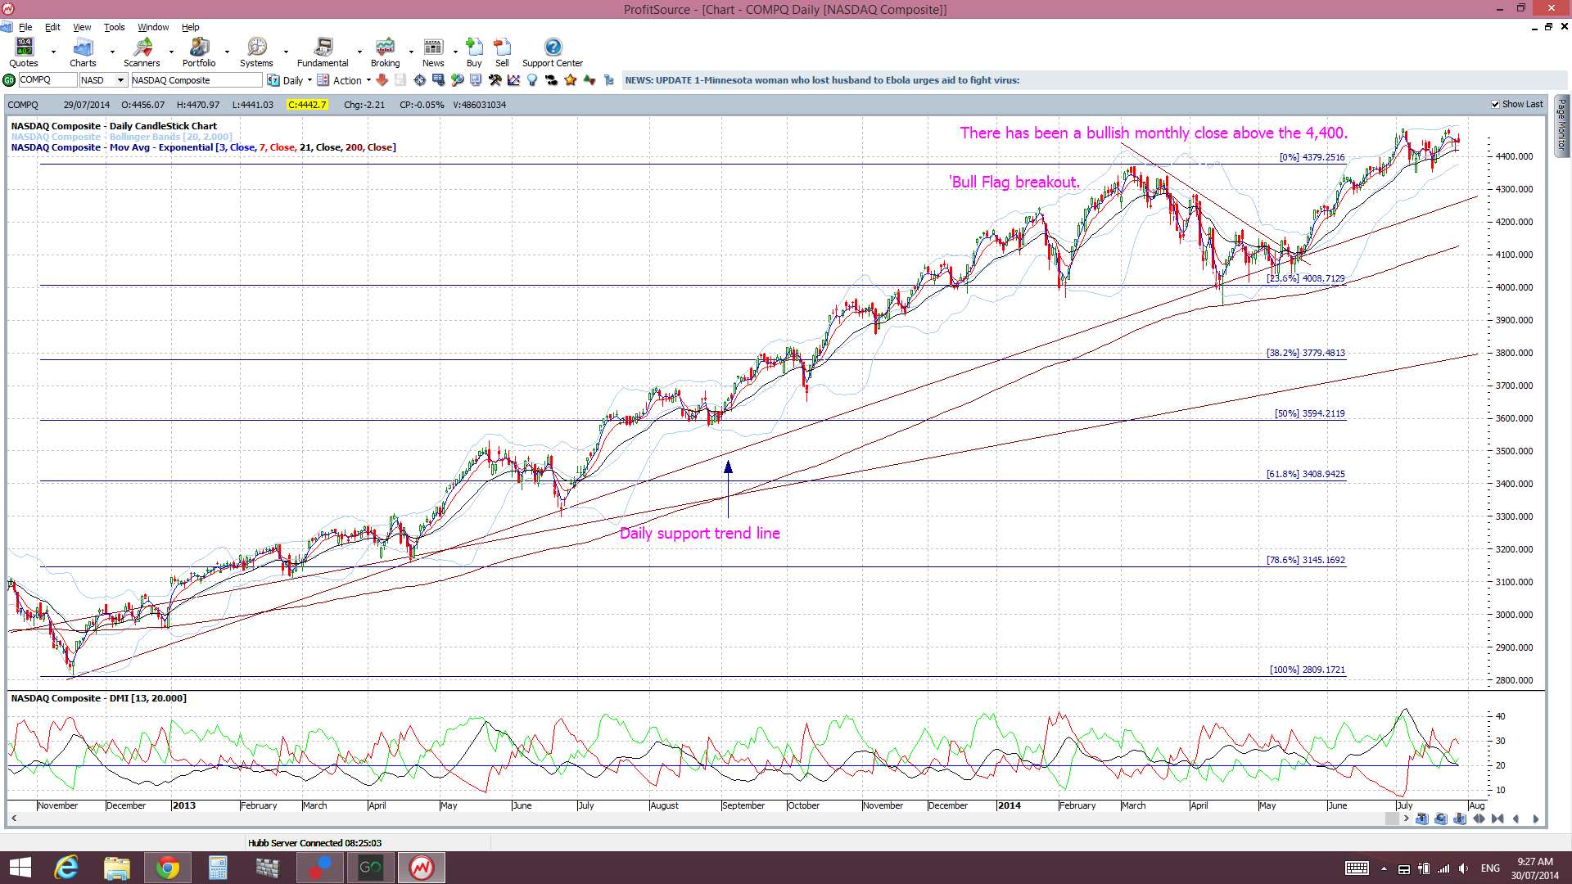Click the Hubb Server Connected status text

[314, 843]
